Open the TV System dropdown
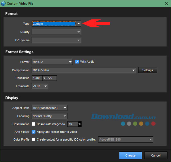 (x=56, y=40)
